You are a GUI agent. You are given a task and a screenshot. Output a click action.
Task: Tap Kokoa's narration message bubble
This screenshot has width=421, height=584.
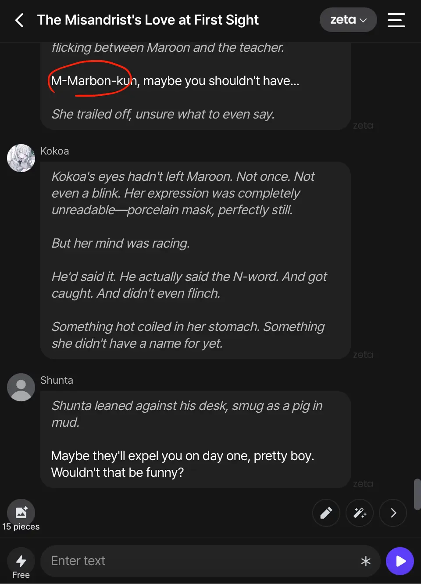coord(196,260)
